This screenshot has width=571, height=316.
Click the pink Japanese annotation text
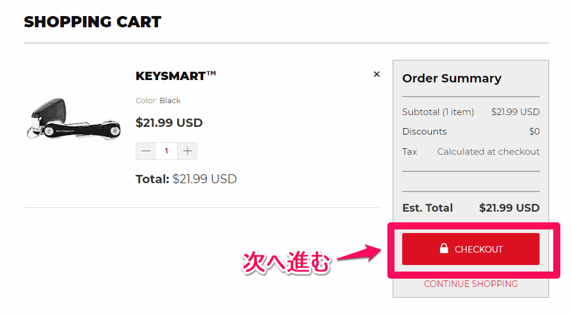point(285,263)
